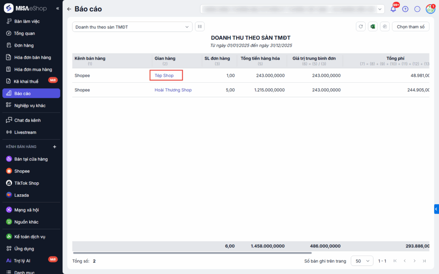Click the MISA eShop logo
The height and width of the screenshot is (274, 439).
pos(25,9)
